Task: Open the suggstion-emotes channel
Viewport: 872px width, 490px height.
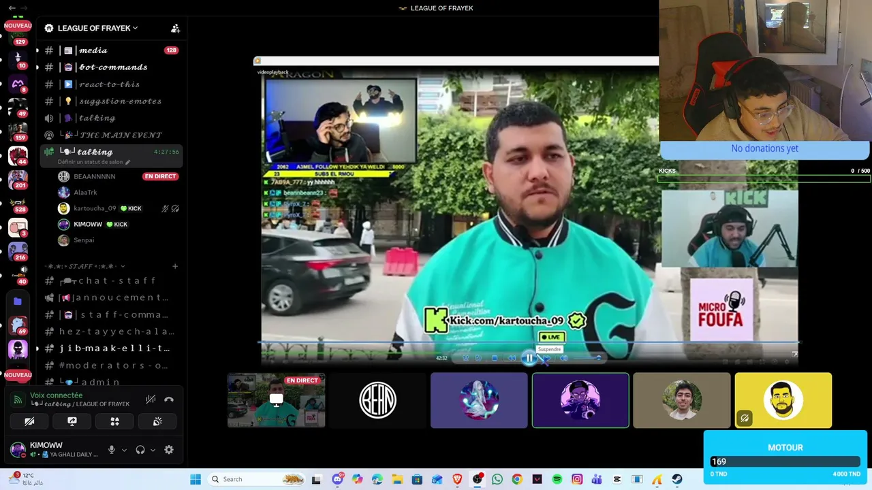Action: (x=112, y=101)
